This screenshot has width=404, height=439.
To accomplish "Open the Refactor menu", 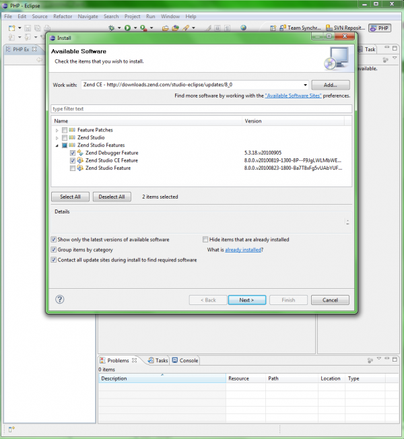I will (63, 16).
